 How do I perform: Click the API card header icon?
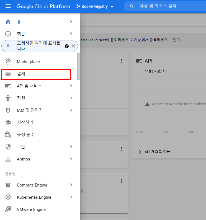point(139,61)
